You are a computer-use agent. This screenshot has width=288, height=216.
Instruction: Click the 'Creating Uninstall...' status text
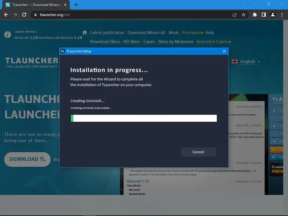pos(87,101)
